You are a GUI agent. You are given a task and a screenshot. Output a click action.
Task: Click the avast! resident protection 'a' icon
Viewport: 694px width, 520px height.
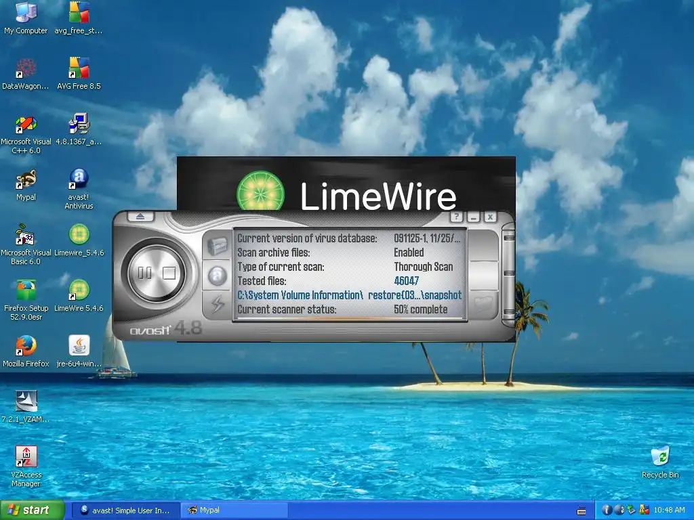coord(218,275)
